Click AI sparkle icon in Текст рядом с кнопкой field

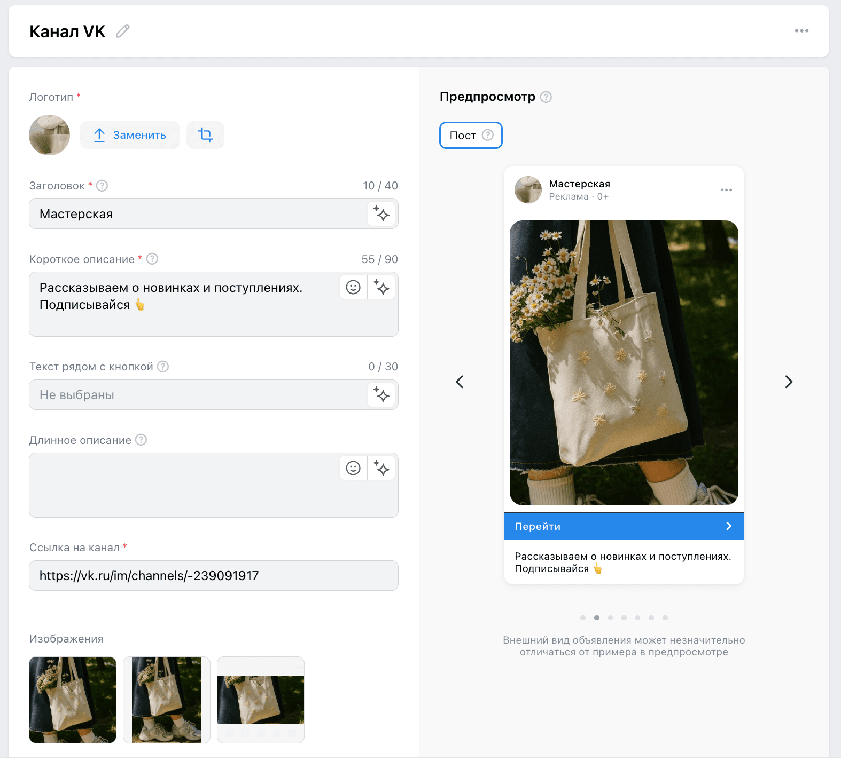pos(381,395)
